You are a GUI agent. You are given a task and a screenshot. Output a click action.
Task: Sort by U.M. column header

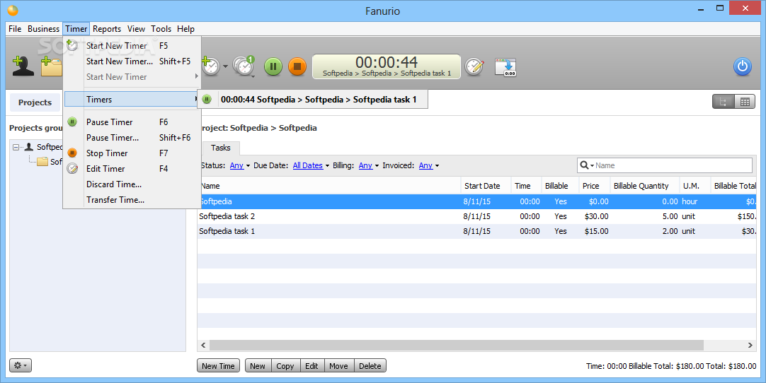point(694,186)
